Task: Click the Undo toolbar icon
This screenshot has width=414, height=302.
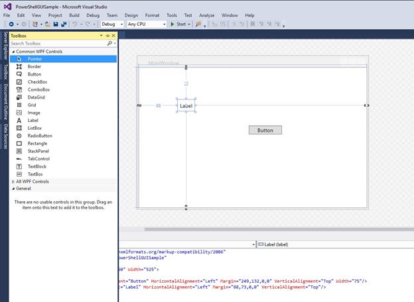Action: pyautogui.click(x=75, y=25)
